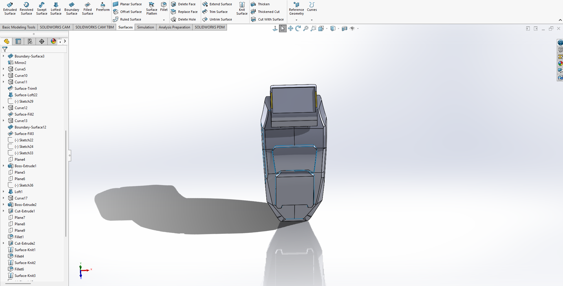Open the Curves dropdown arrow
The height and width of the screenshot is (286, 563).
click(312, 20)
